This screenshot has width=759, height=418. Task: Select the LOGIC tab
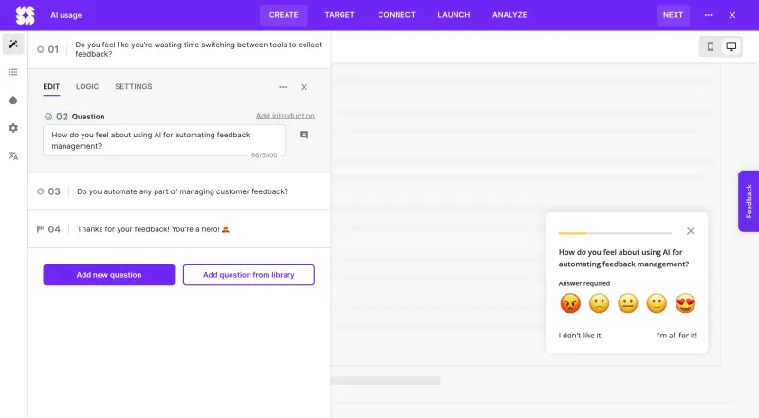click(x=87, y=87)
